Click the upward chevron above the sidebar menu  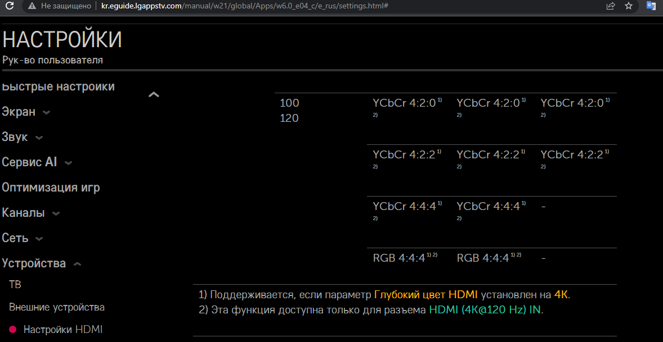pyautogui.click(x=154, y=95)
